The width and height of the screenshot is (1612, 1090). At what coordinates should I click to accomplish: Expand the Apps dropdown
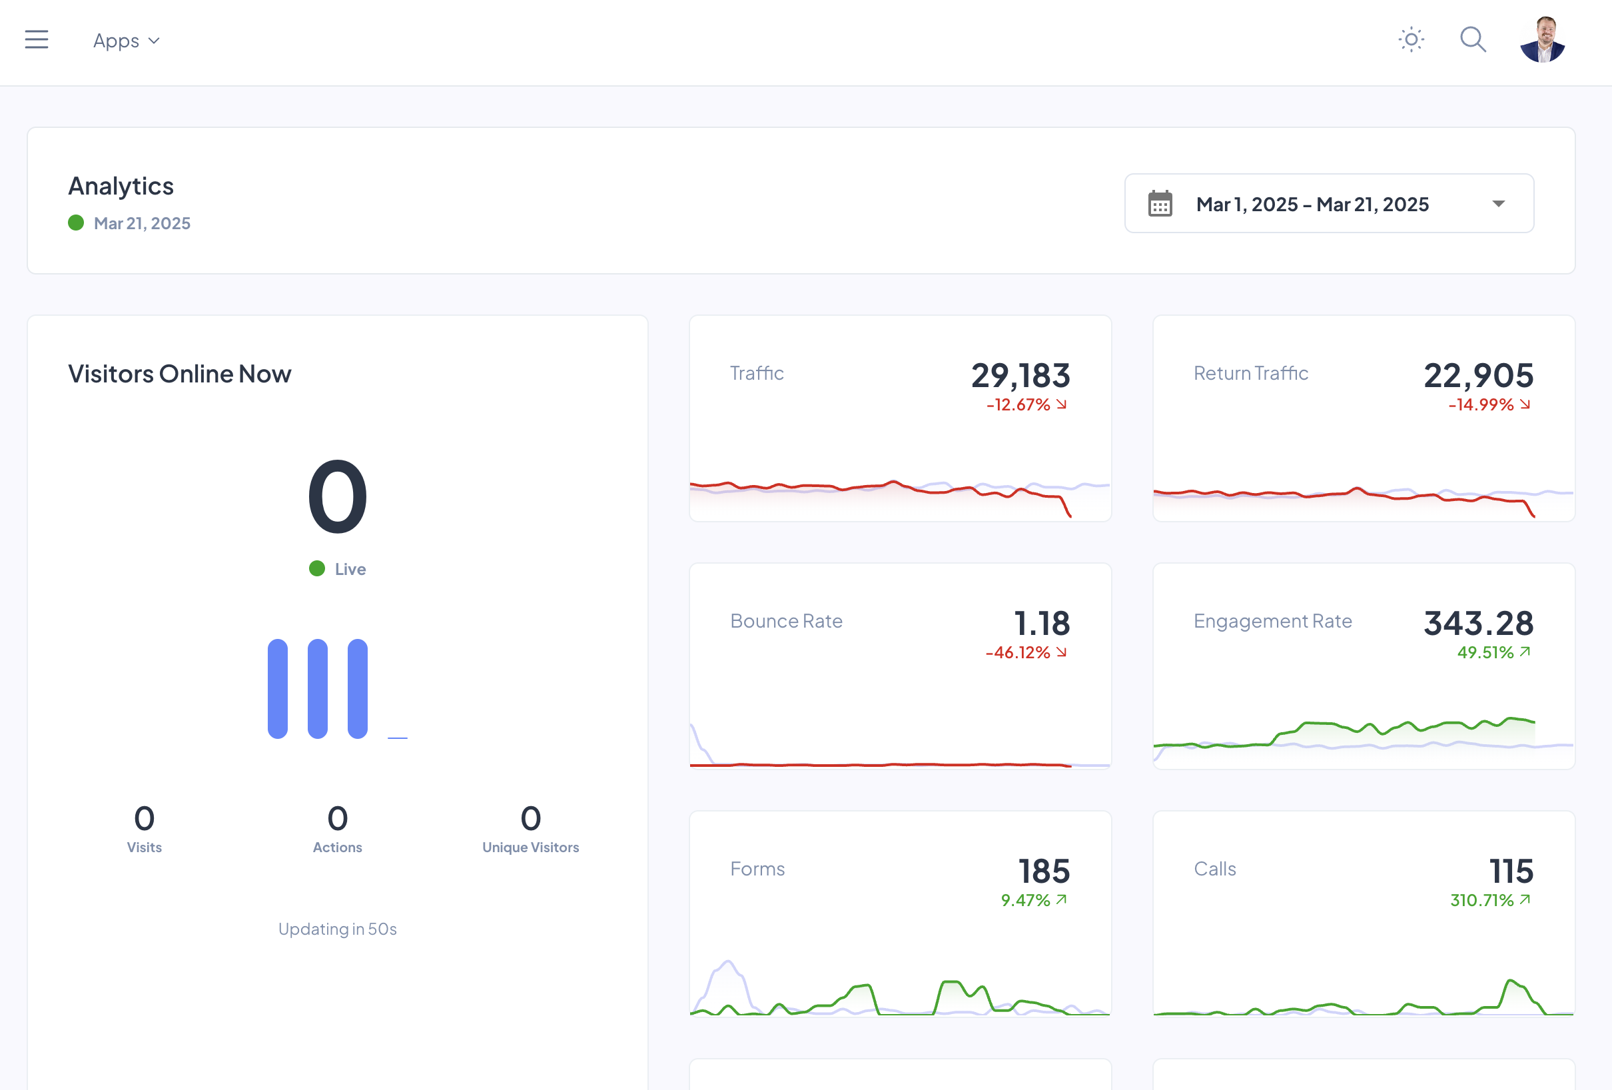coord(127,41)
